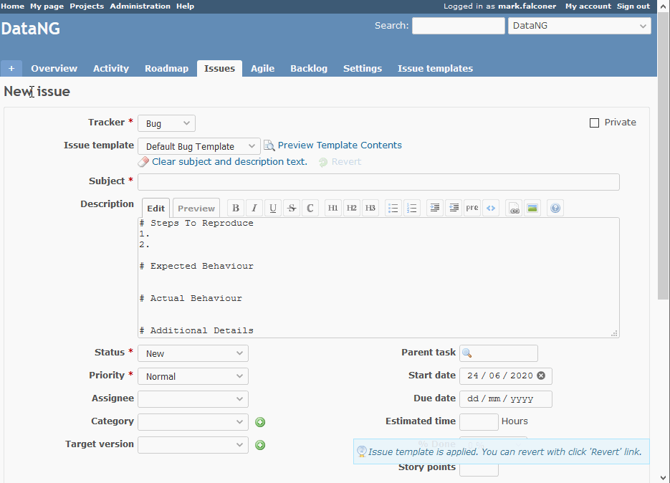
Task: Click into the Description text area
Action: point(378,278)
